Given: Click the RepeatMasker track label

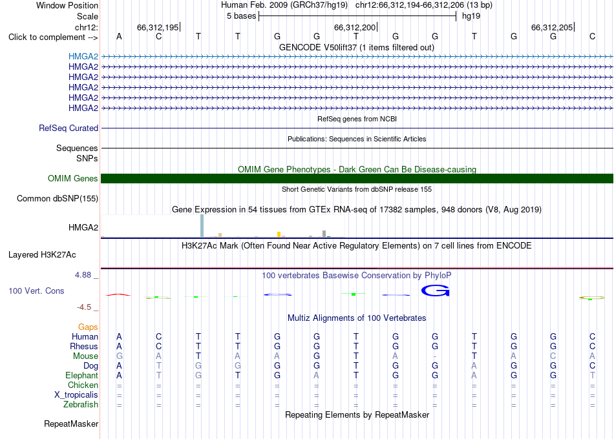Looking at the screenshot, I should tap(71, 424).
